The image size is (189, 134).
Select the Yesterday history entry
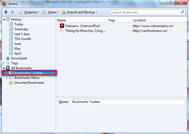(x=21, y=29)
